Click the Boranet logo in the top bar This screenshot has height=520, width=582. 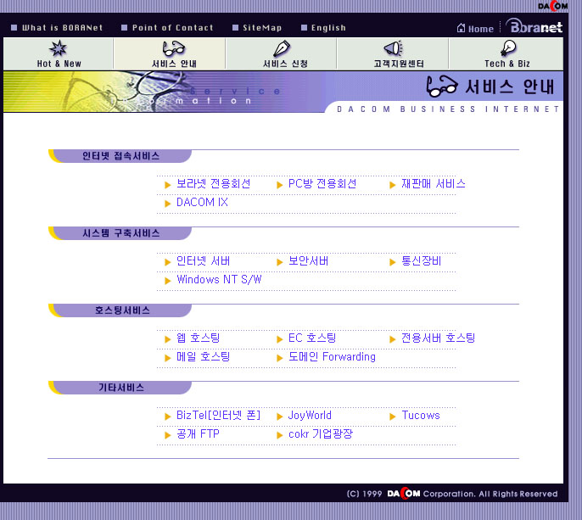(x=534, y=26)
